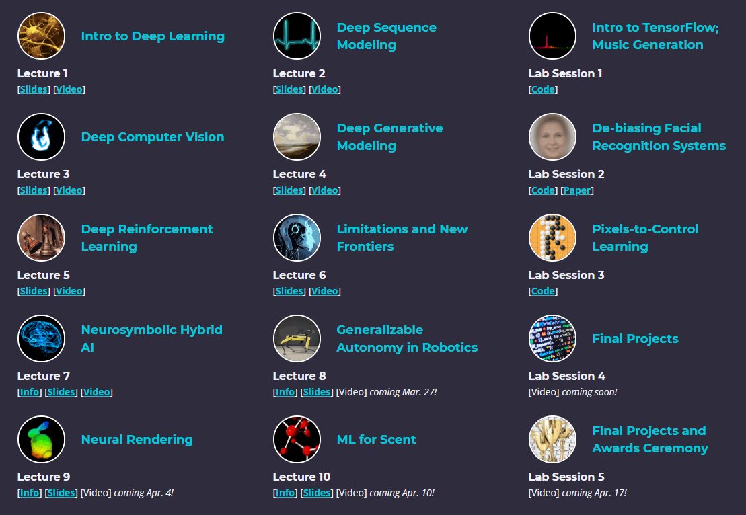
Task: Open the Pixels-to-Control Learning title
Action: [645, 238]
